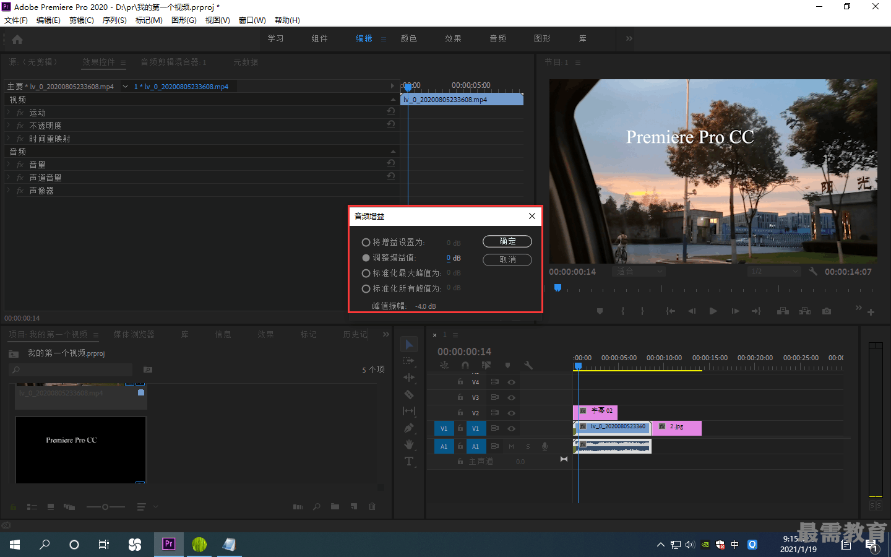Image resolution: width=891 pixels, height=557 pixels.
Task: Select the Track Select Forward tool
Action: [x=408, y=360]
